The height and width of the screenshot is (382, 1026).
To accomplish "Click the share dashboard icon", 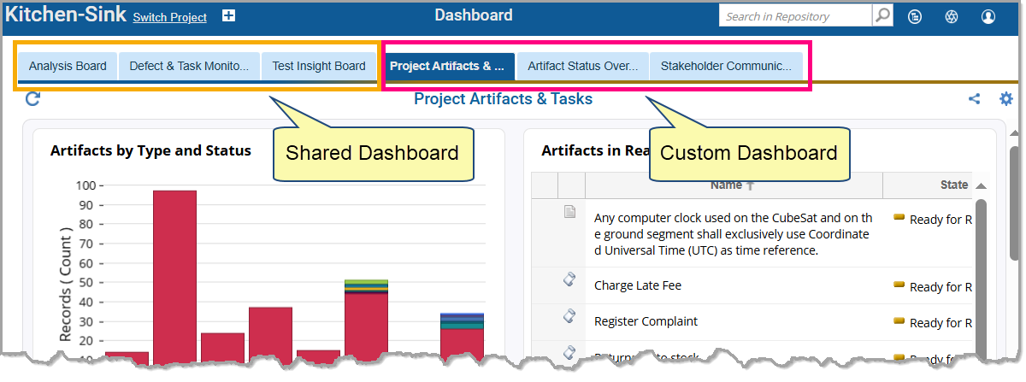I will (x=974, y=99).
